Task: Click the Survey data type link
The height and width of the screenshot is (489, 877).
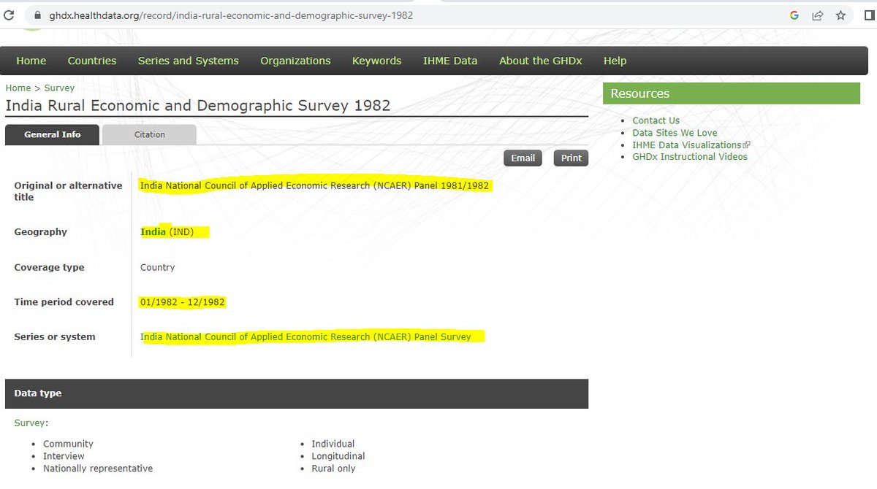Action: point(30,423)
